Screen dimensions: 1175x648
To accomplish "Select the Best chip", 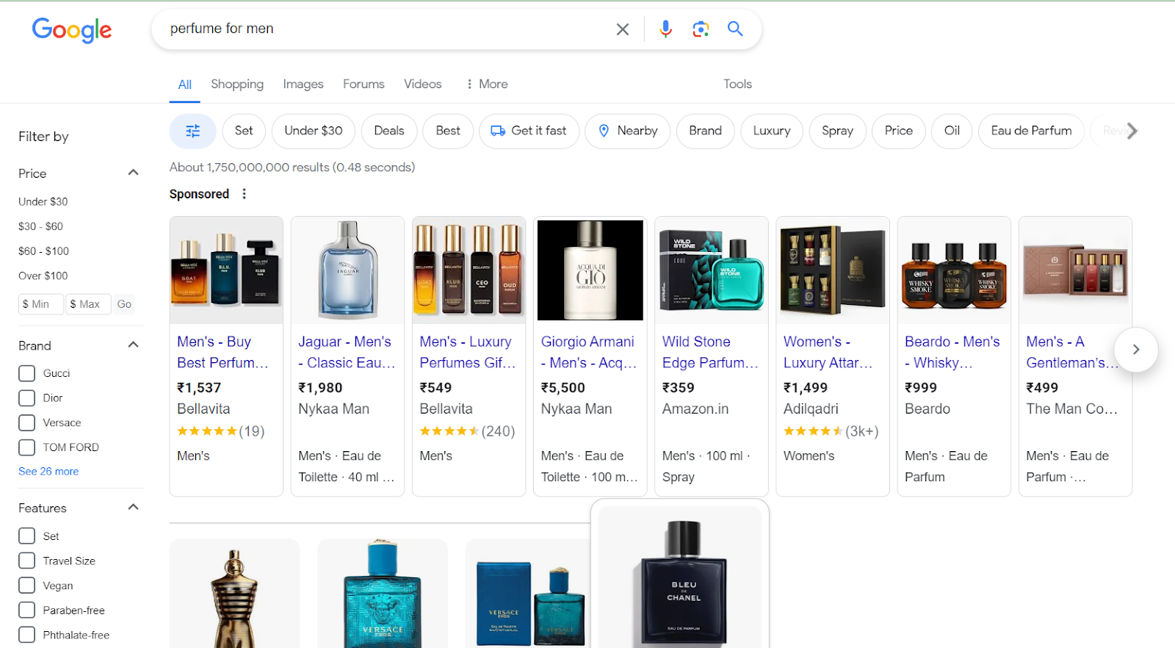I will 448,131.
